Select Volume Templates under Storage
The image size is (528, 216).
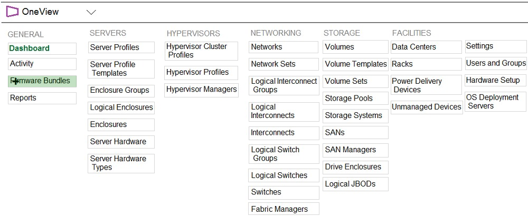355,64
